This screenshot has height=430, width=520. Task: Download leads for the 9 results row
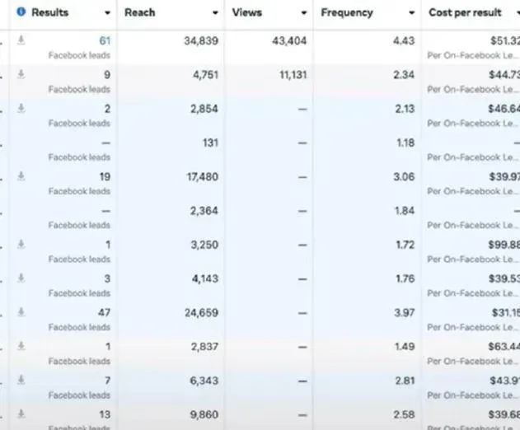(x=21, y=74)
